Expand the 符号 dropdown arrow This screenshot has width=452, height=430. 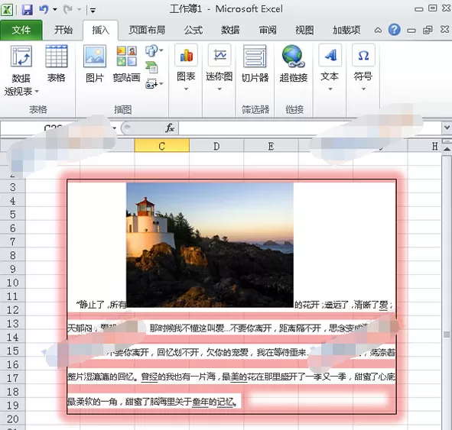(363, 89)
